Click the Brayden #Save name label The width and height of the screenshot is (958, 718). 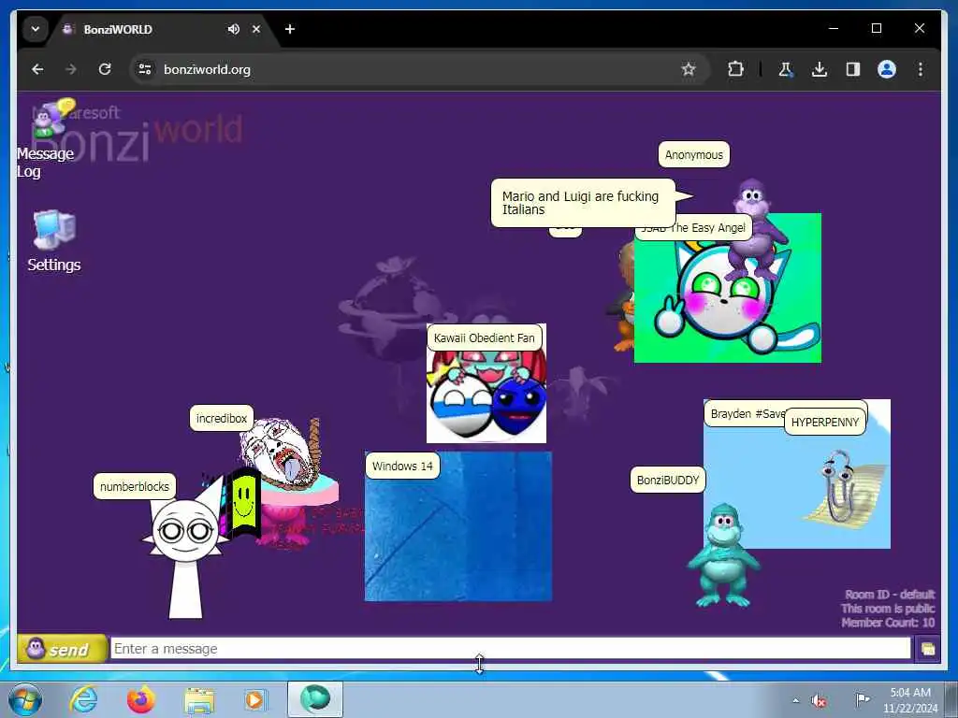tap(744, 414)
